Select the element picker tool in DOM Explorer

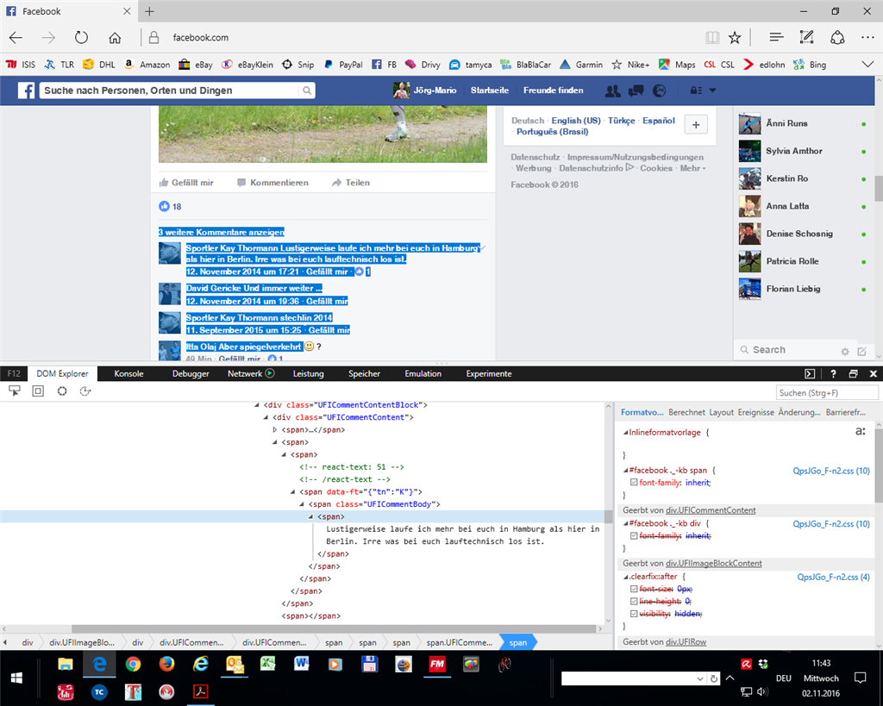click(x=14, y=390)
